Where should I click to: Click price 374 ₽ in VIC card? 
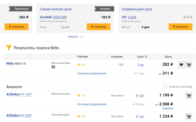click(188, 17)
